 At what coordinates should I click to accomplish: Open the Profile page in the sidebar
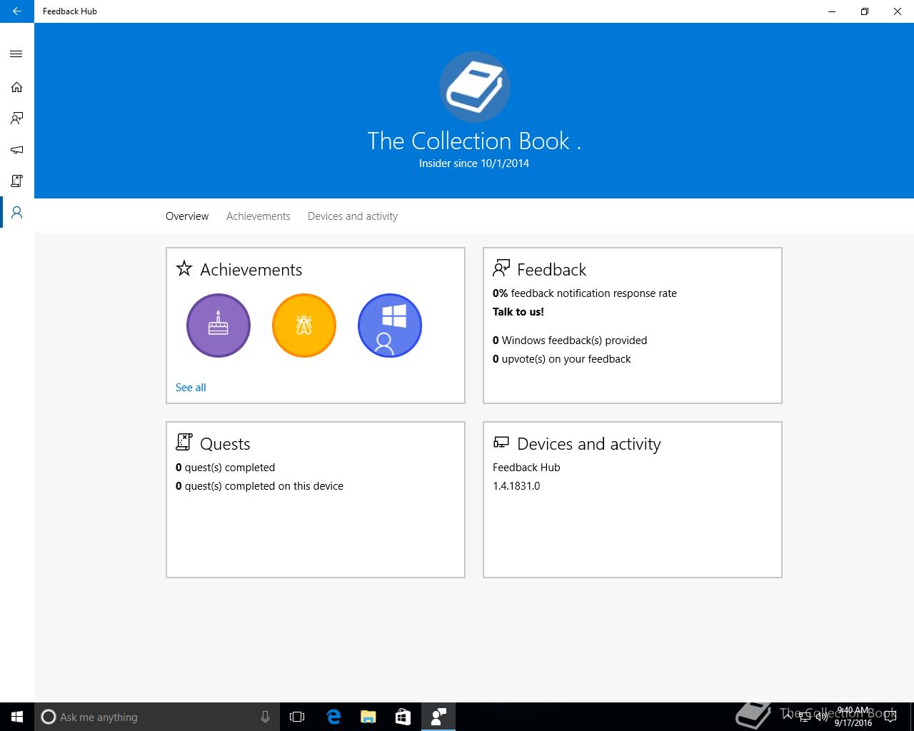(x=16, y=213)
